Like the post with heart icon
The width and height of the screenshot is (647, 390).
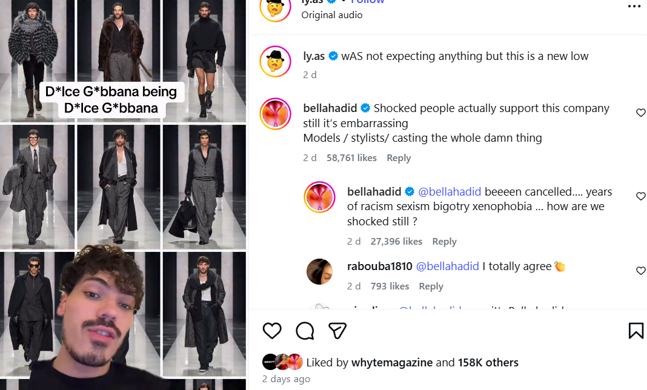(x=273, y=331)
